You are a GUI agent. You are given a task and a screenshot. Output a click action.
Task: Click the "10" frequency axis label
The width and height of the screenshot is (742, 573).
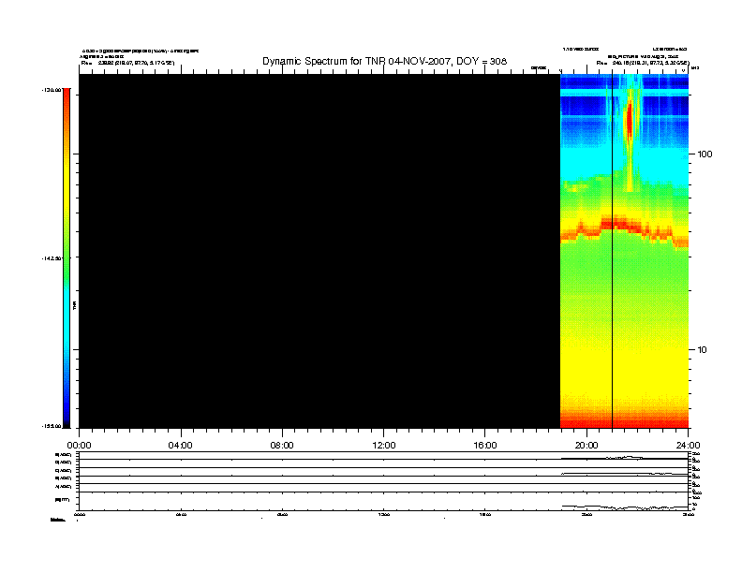tap(702, 350)
